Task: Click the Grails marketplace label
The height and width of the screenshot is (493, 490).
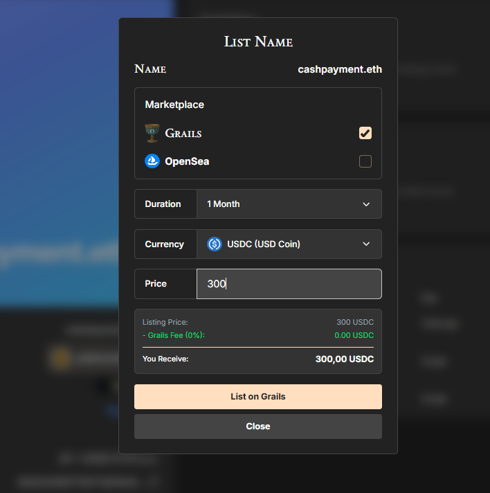Action: (183, 134)
